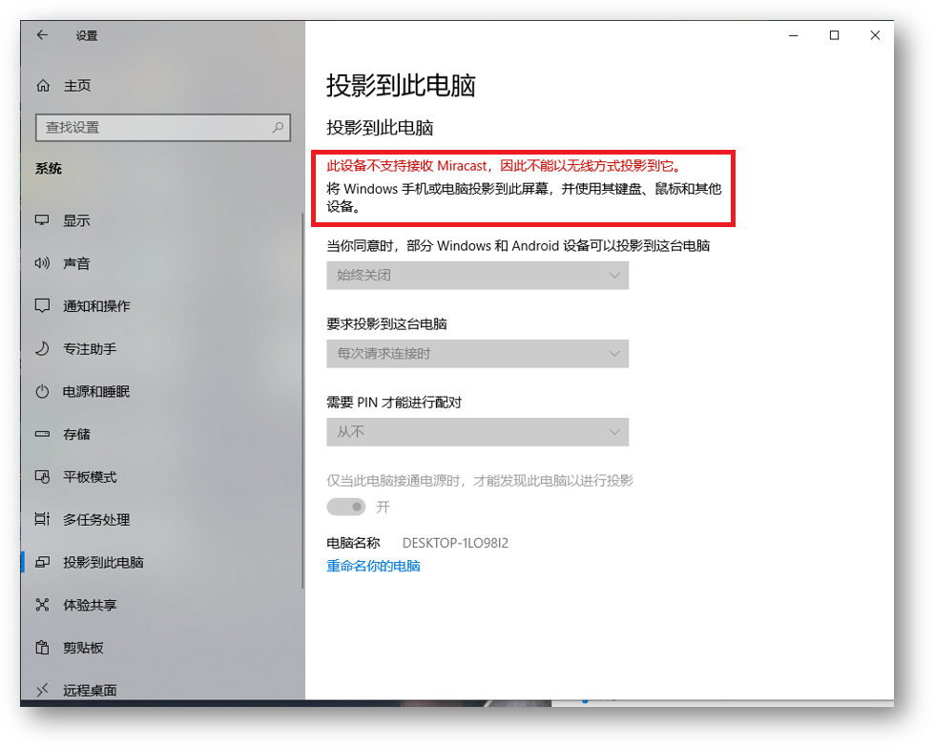The width and height of the screenshot is (934, 747).
Task: Click the 存储 (Storage) drive icon
Action: click(42, 434)
